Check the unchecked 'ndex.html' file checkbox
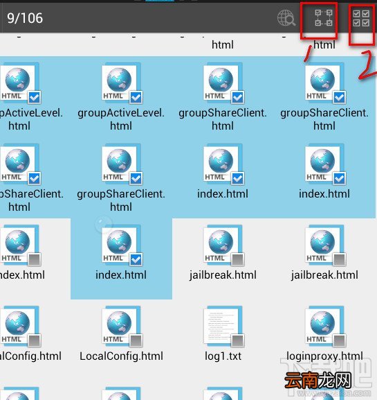 pos(35,259)
